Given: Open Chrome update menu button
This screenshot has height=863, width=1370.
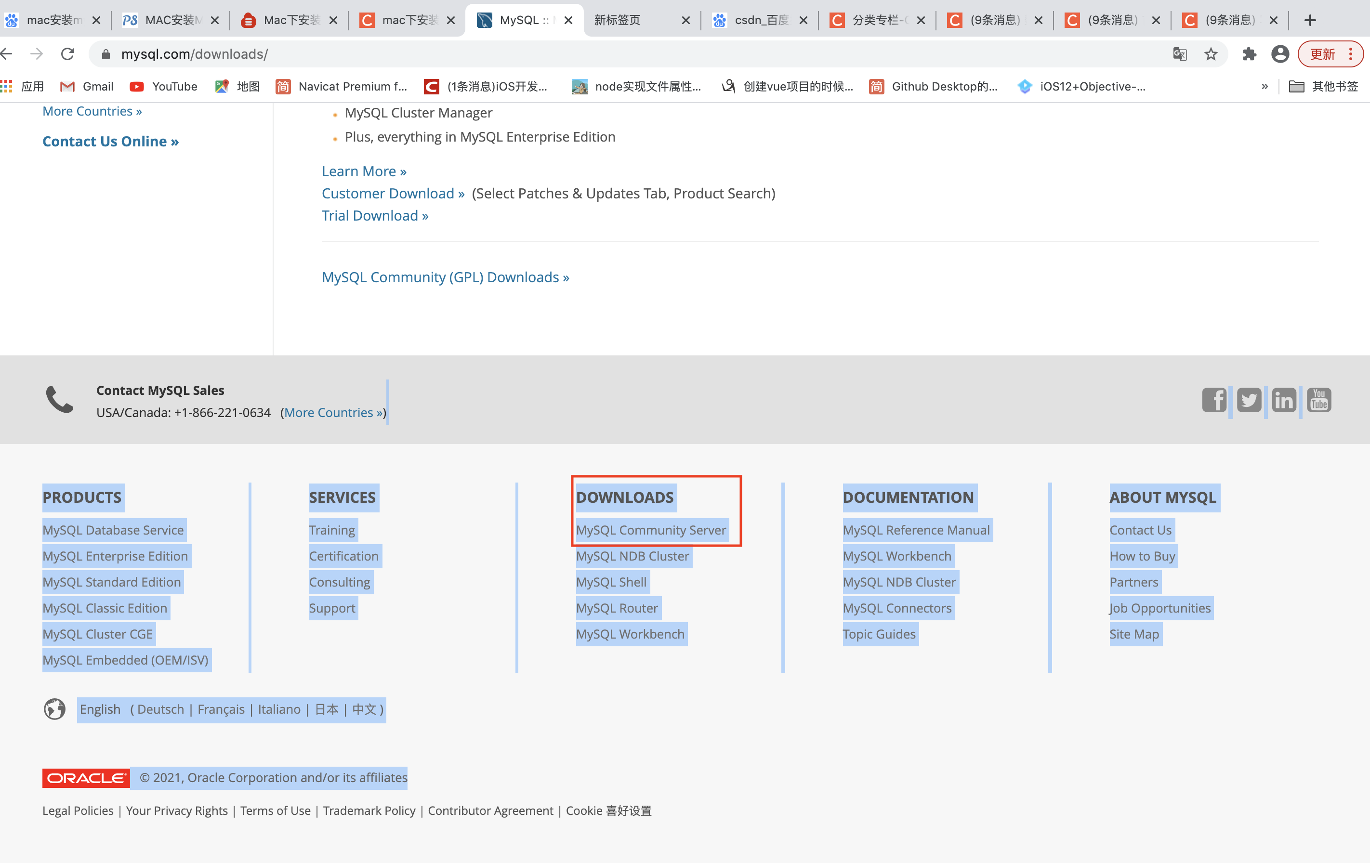Looking at the screenshot, I should pos(1330,54).
